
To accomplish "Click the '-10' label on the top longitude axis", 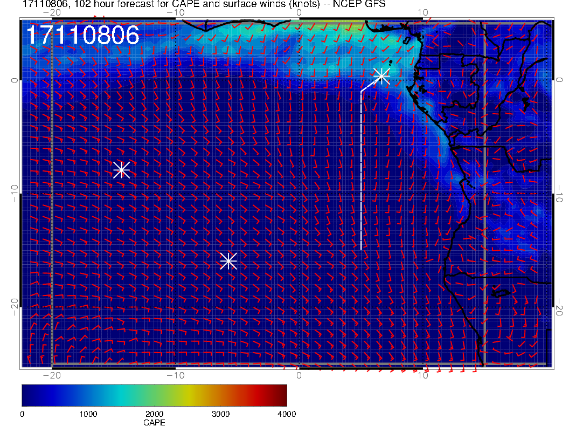I will 175,12.
